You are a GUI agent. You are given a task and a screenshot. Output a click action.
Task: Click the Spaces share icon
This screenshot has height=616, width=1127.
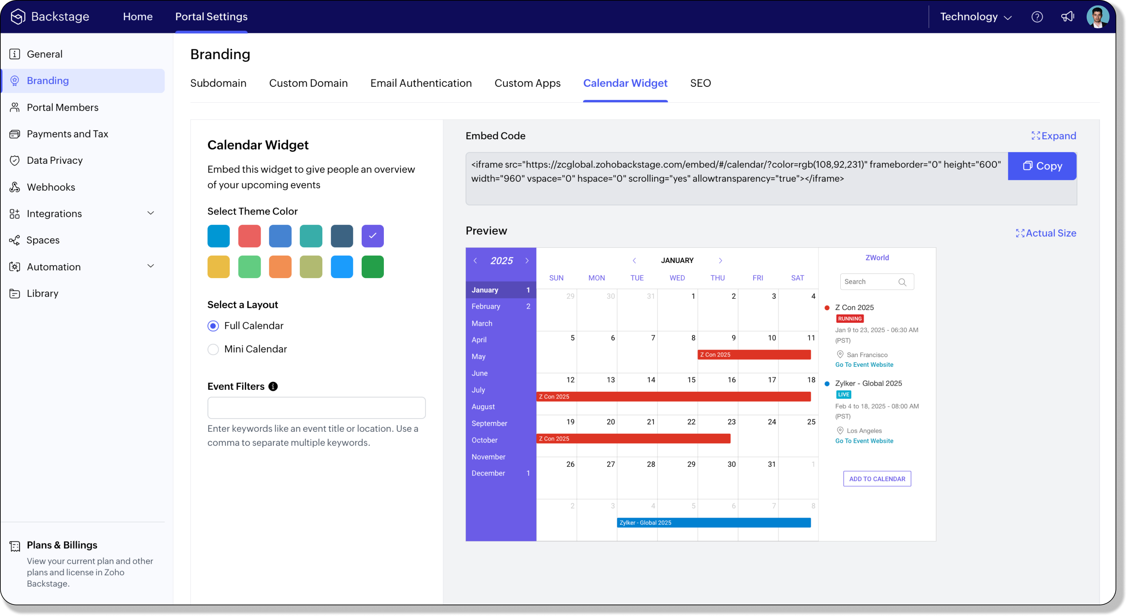click(14, 240)
